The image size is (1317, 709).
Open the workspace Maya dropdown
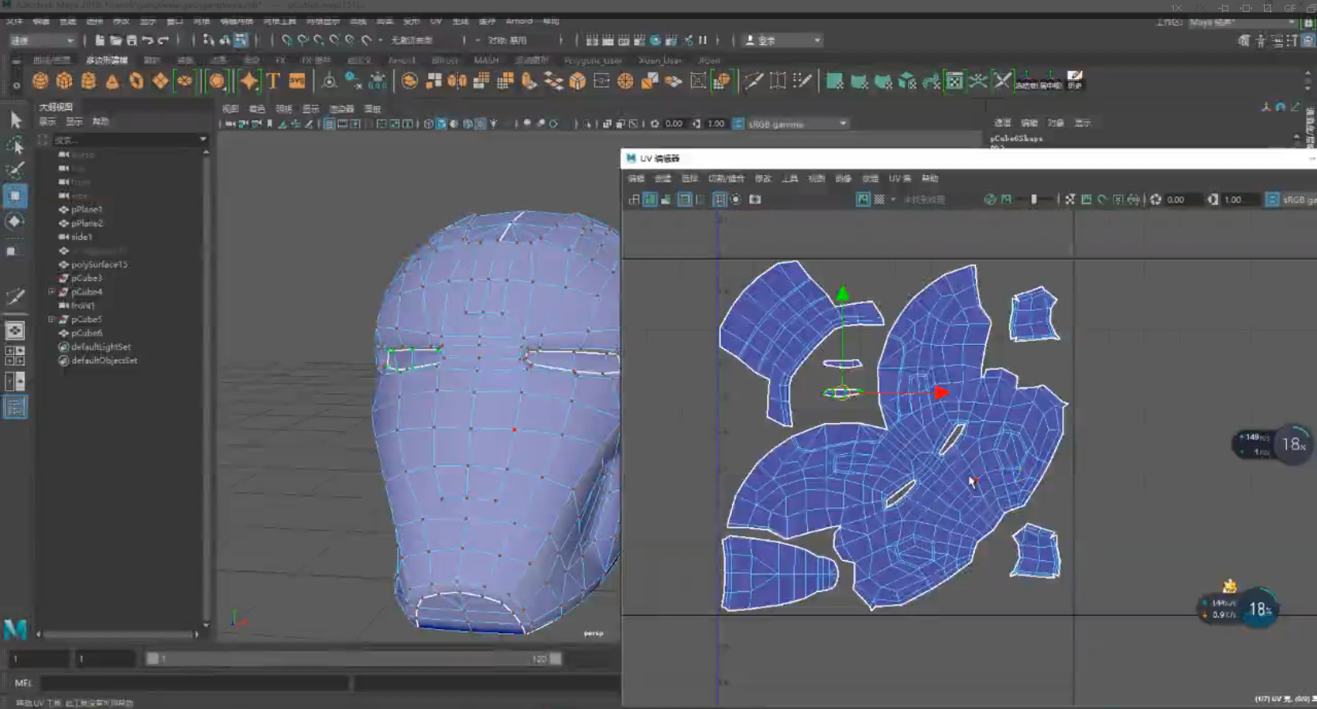click(x=1243, y=22)
